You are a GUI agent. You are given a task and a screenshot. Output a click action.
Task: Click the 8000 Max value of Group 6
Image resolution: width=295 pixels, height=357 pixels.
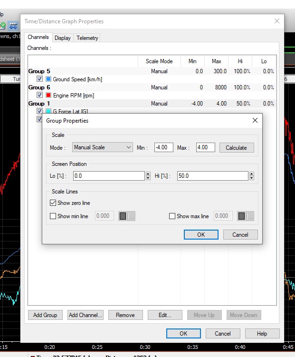(x=221, y=87)
